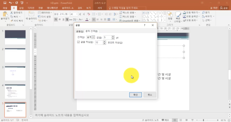Image resolution: width=231 pixels, height=122 pixels.
Task: Click the Arrange (정렬) icon
Action: (x=170, y=14)
